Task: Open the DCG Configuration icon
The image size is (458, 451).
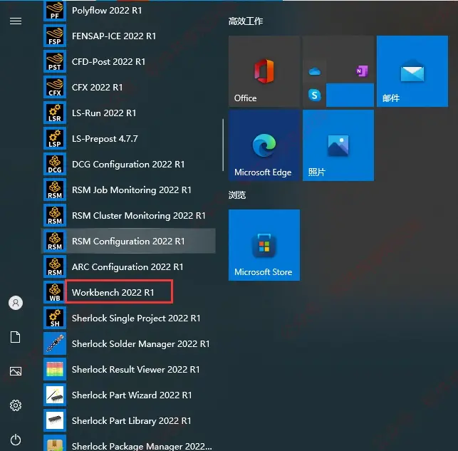Action: [55, 164]
